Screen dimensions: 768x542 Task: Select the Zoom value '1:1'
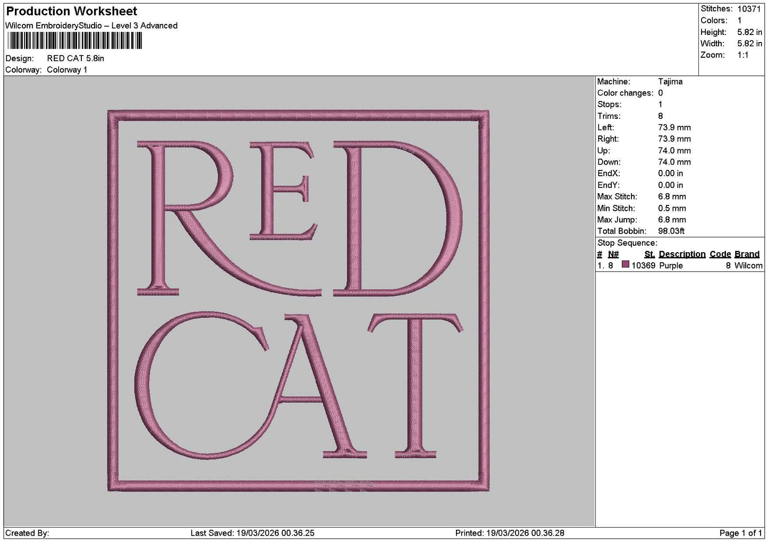(x=743, y=55)
